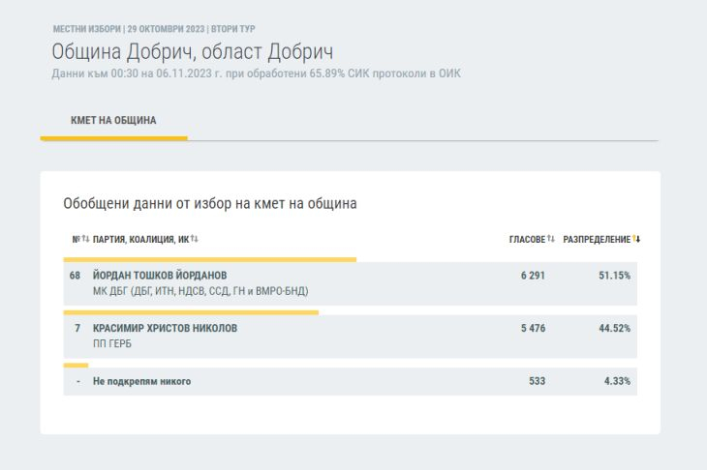Open the КМЕТ НА ОБЩИНА tab
The width and height of the screenshot is (707, 470).
113,121
